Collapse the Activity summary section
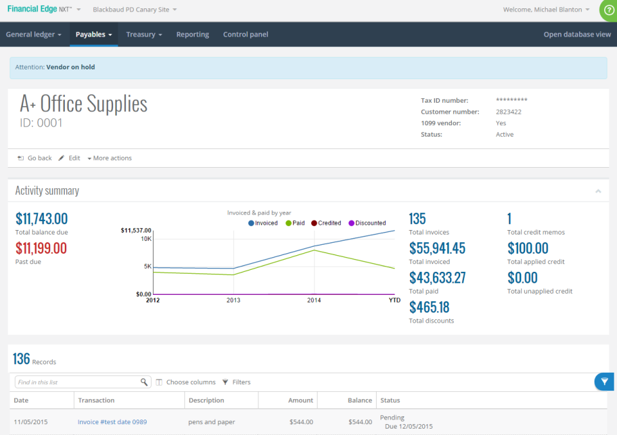617x435 pixels. 598,191
